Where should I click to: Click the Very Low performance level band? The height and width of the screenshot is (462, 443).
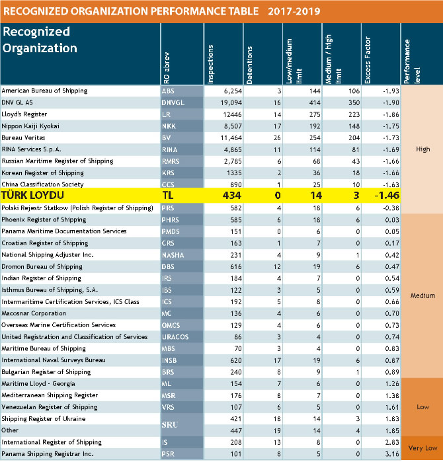[423, 447]
